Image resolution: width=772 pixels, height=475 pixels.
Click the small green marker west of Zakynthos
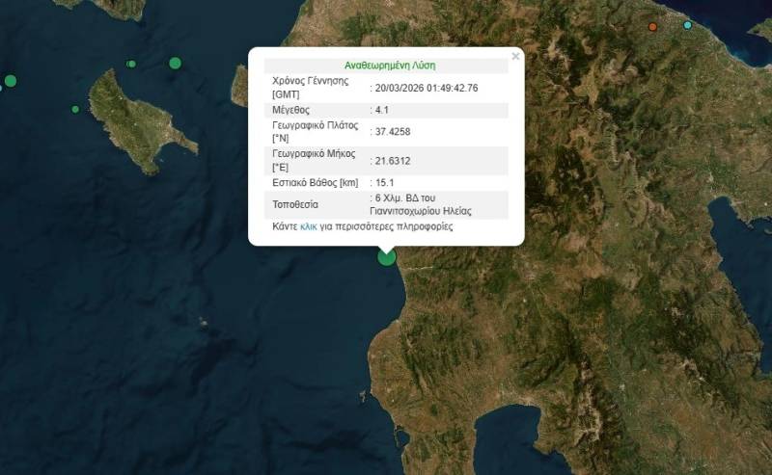75,109
